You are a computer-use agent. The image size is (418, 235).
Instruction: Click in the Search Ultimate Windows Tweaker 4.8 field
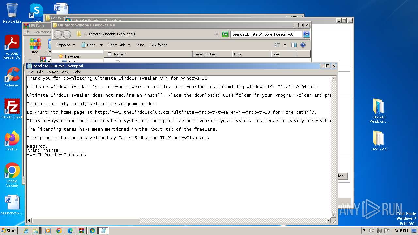pyautogui.click(x=266, y=34)
